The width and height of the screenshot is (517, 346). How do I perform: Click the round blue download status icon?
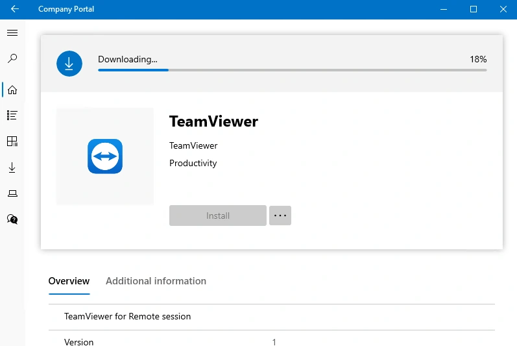tap(69, 64)
